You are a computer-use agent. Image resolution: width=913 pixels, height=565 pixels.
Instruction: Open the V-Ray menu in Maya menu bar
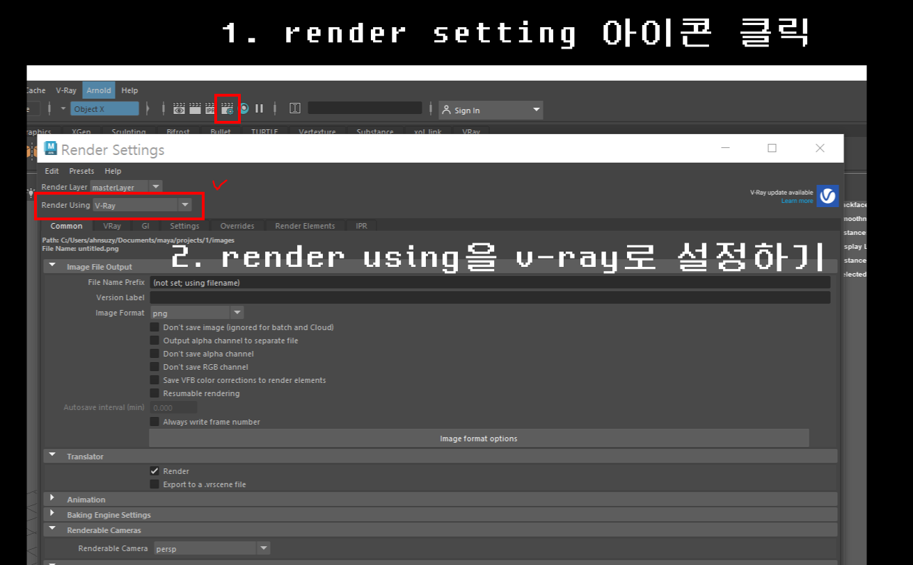(66, 90)
